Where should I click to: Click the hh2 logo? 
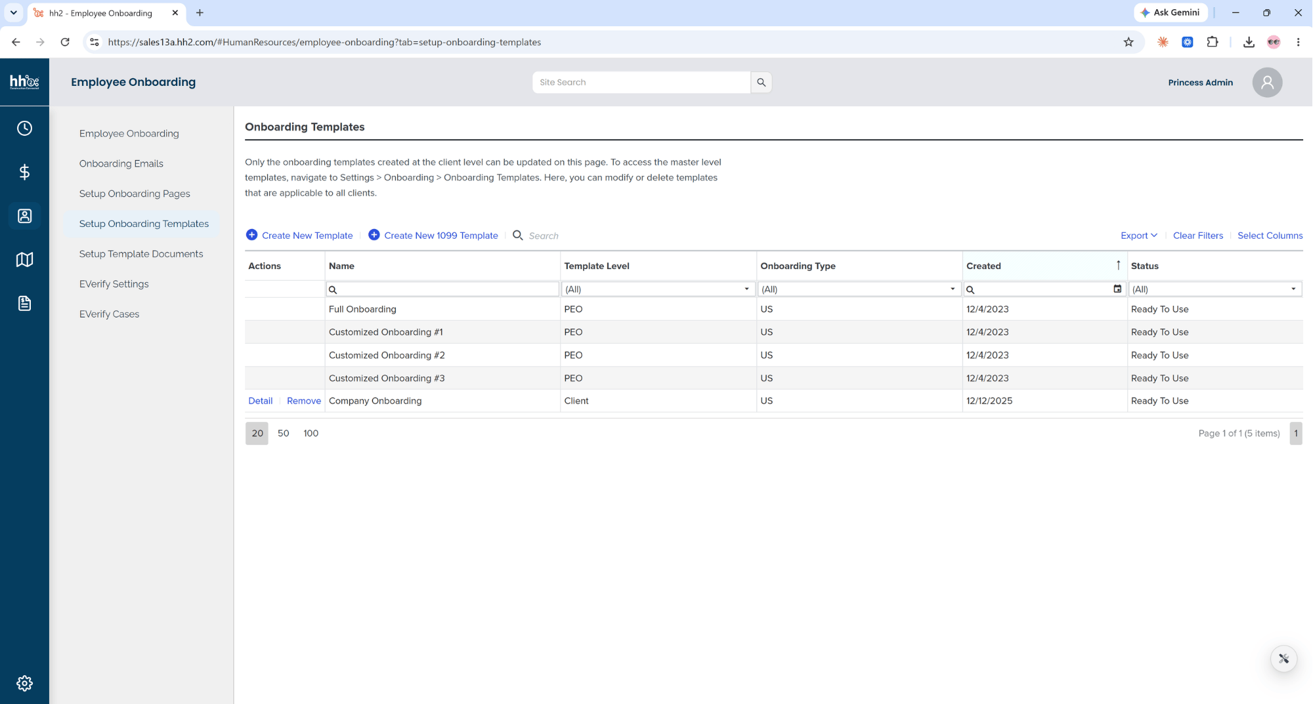[x=24, y=82]
